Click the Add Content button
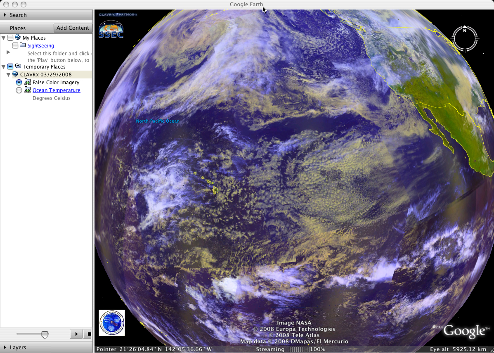The width and height of the screenshot is (494, 353). point(73,28)
